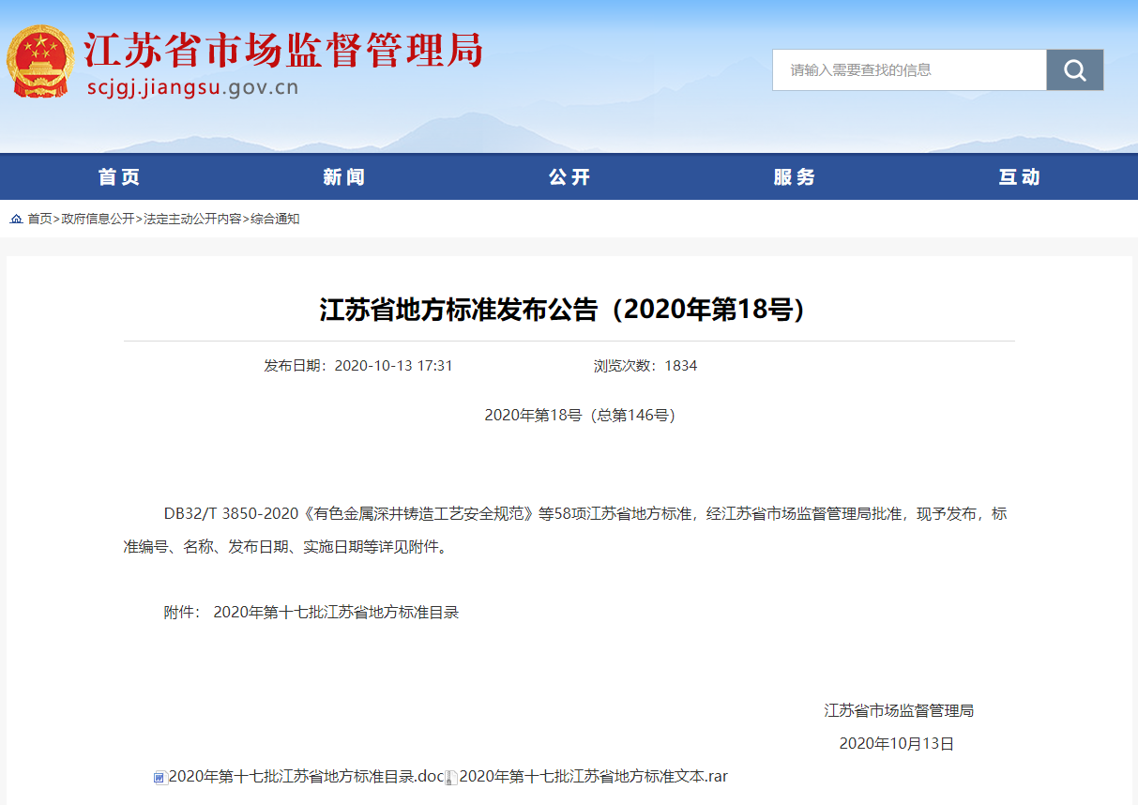Click the 江苏省市场监督管理局 site title
The width and height of the screenshot is (1138, 805).
[x=283, y=49]
